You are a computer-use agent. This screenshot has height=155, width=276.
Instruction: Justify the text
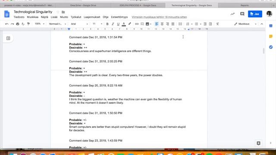173,24
